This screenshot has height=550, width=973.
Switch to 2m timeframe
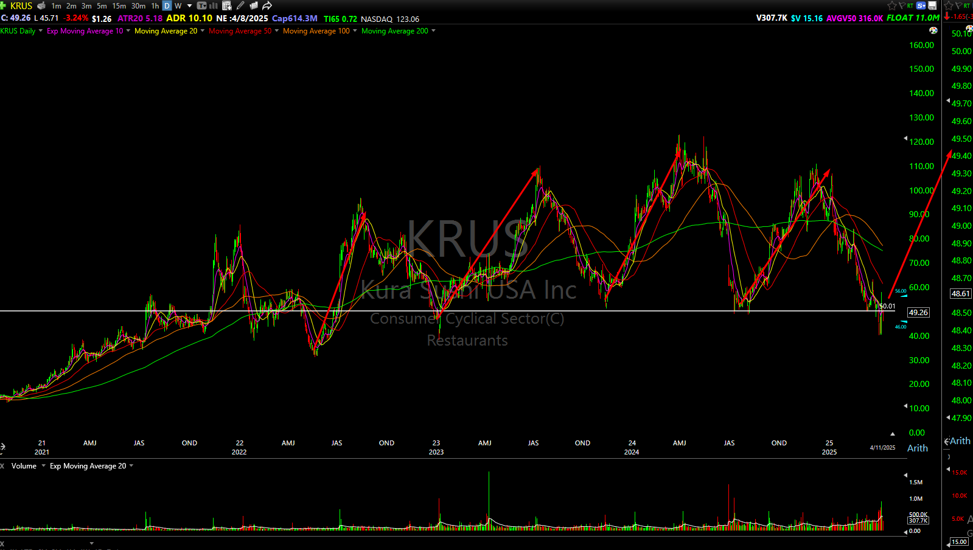pyautogui.click(x=71, y=6)
